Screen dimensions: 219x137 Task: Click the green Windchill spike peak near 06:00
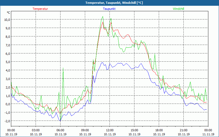[63, 68]
